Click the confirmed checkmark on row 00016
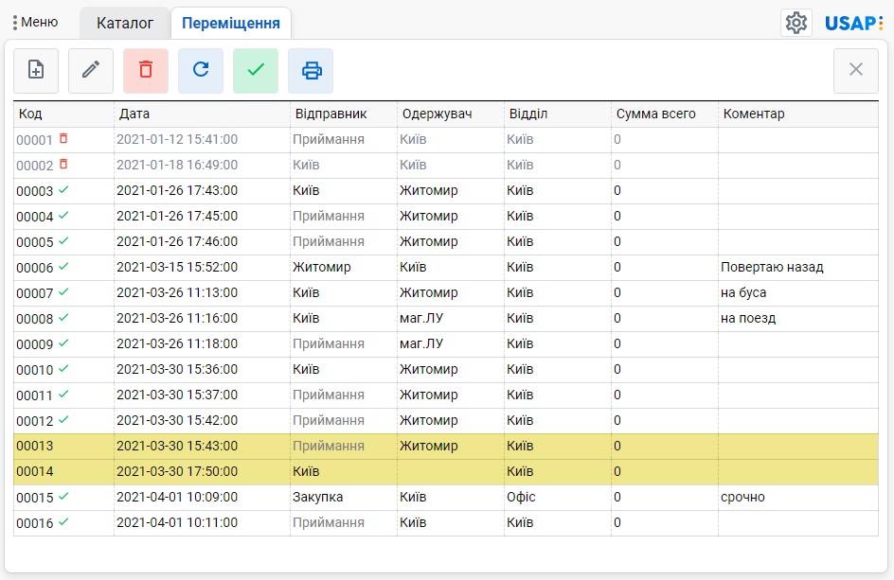 (x=63, y=522)
